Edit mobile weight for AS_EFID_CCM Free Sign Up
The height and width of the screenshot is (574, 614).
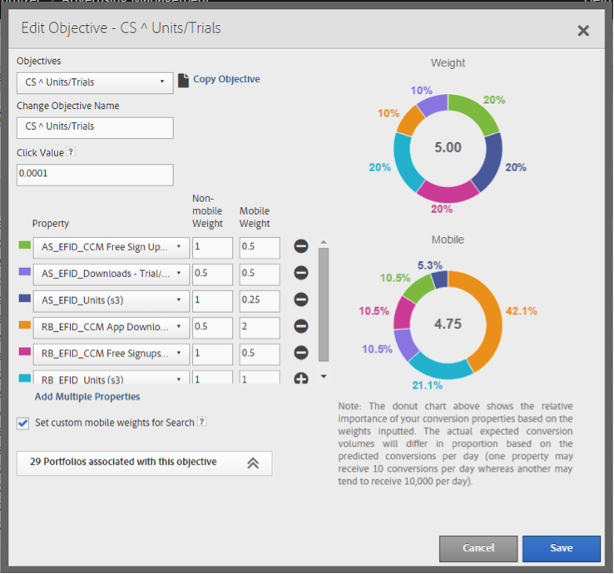click(x=260, y=247)
